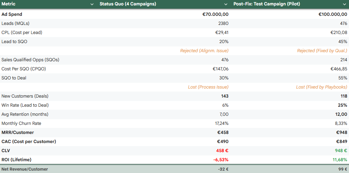Click the Lost (Fixed by Playbooks) note

(322, 87)
